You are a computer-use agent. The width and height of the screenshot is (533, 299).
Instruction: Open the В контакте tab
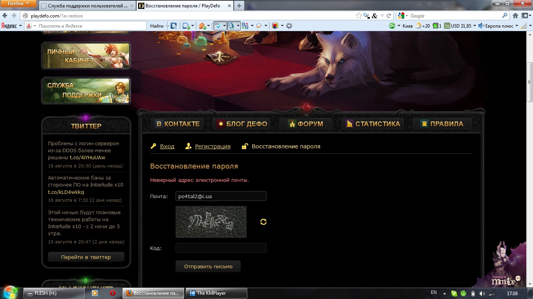coord(178,124)
